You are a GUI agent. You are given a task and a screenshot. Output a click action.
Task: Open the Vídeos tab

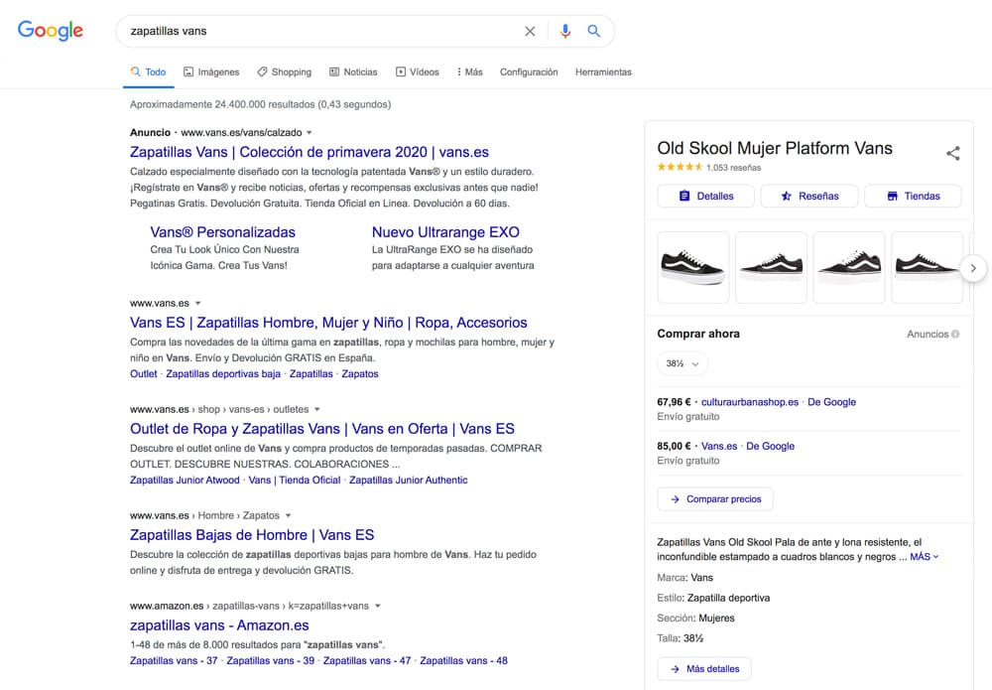(x=418, y=72)
